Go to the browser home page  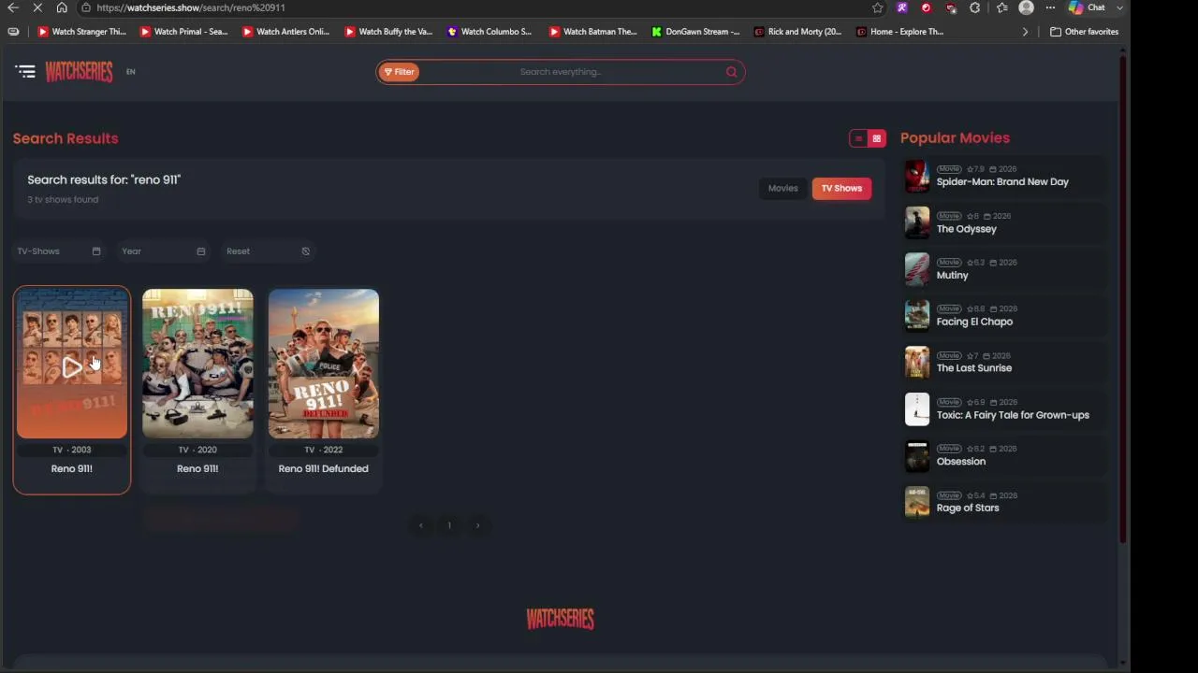(x=62, y=7)
